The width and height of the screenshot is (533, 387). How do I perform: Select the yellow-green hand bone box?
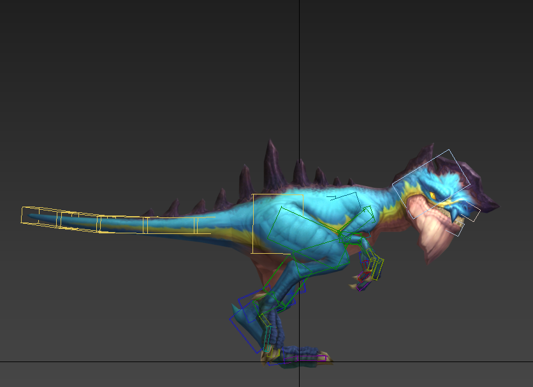(x=377, y=268)
